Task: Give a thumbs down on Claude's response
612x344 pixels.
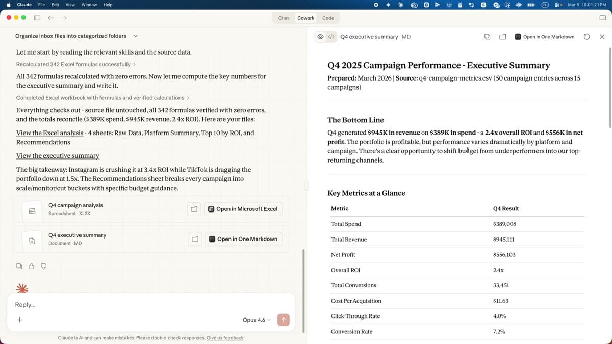Action: point(43,266)
